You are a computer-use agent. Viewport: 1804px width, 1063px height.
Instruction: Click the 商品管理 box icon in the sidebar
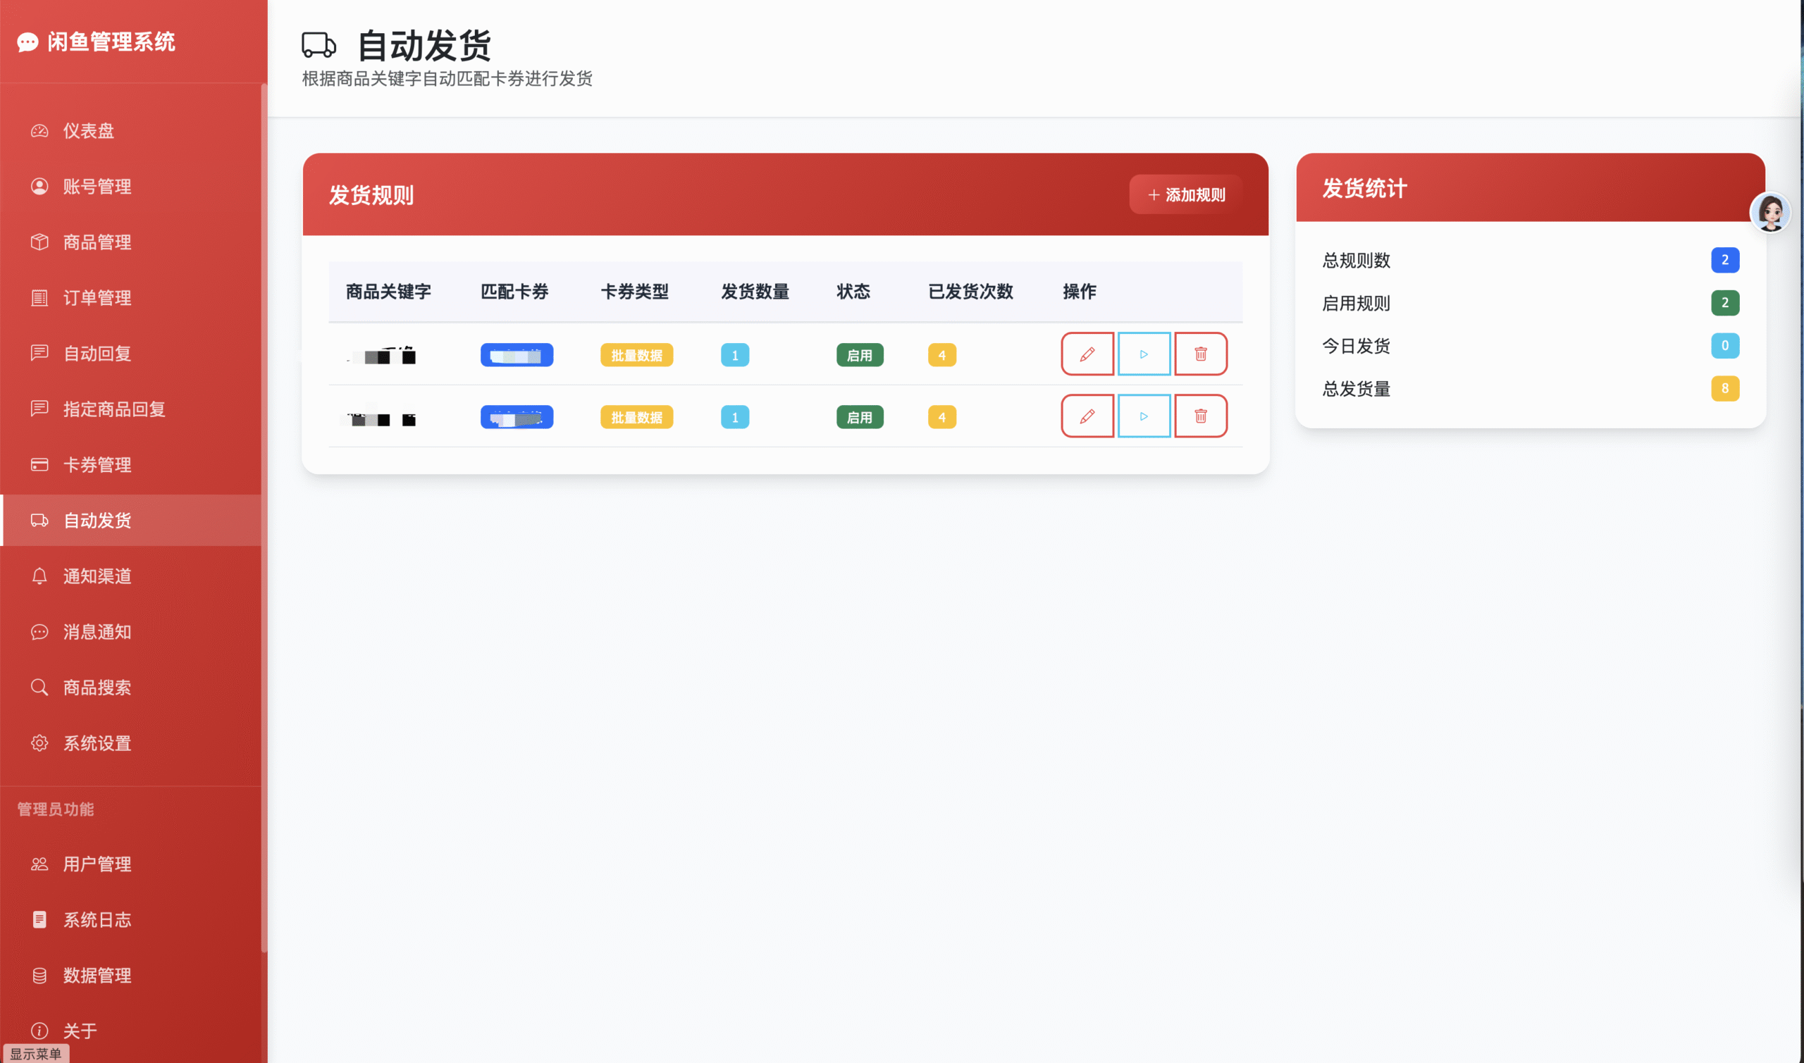coord(39,242)
